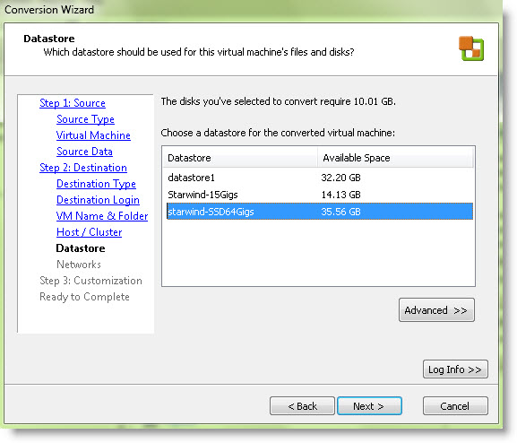This screenshot has height=443, width=517.
Task: Select the Starwind-15Gigs datastore
Action: click(320, 195)
